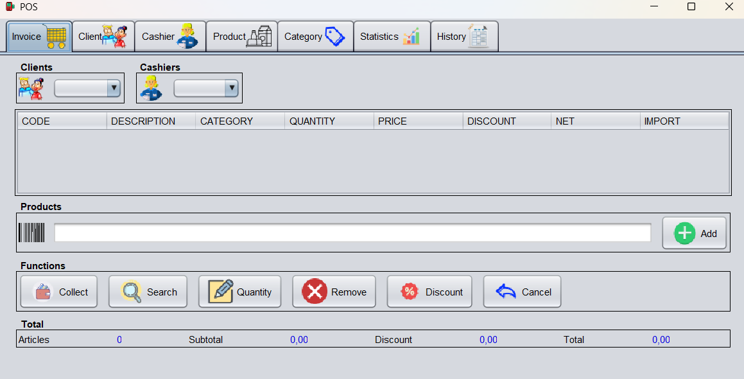Open the History tab

[x=465, y=37]
